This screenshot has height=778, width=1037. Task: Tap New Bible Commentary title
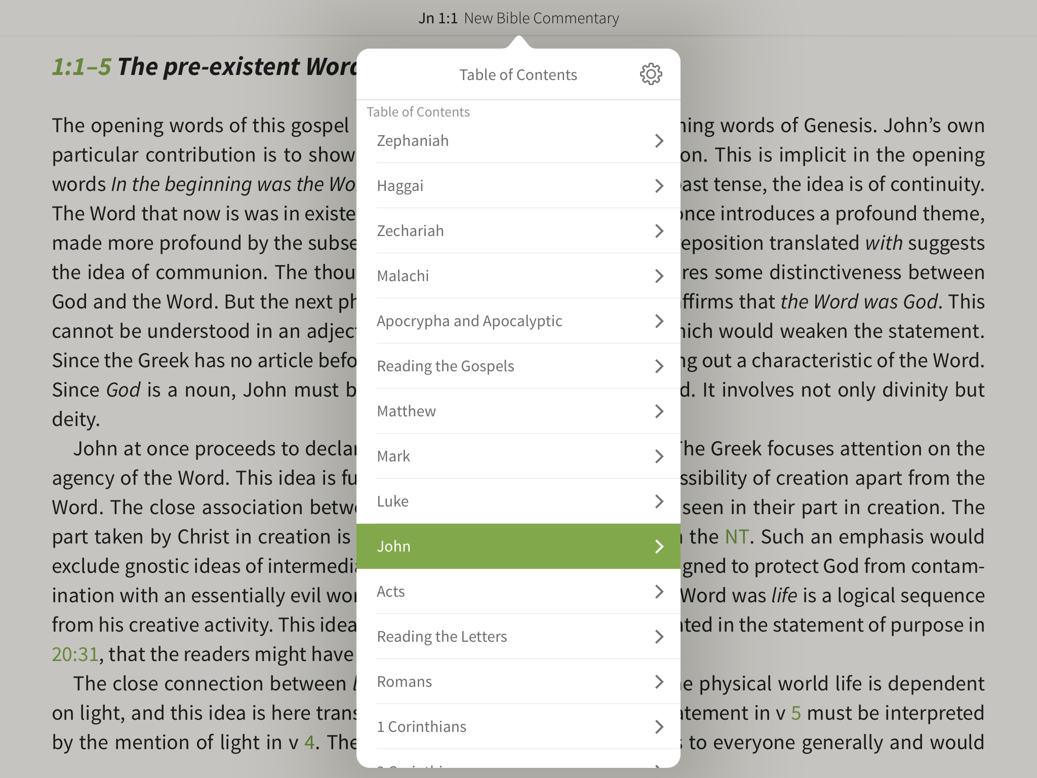541,18
